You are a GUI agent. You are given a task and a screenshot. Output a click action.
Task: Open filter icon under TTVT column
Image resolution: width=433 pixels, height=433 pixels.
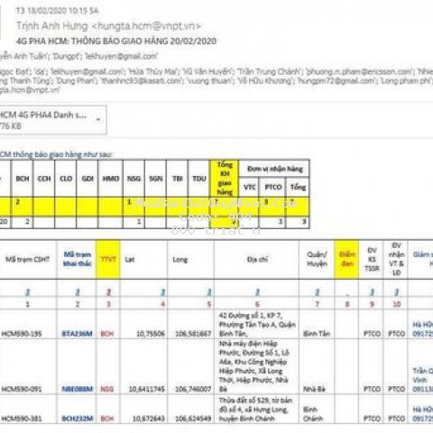click(x=109, y=292)
